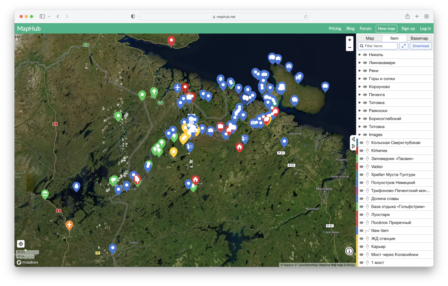
Task: Expand the Борисоглебский group
Action: 359,119
